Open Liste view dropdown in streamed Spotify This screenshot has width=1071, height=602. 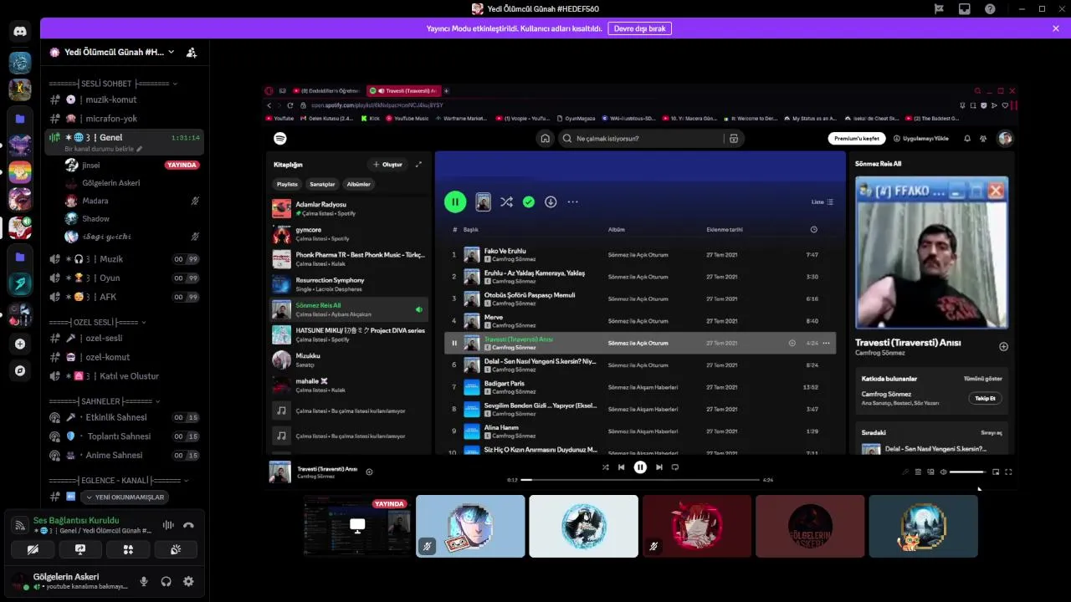(x=822, y=202)
